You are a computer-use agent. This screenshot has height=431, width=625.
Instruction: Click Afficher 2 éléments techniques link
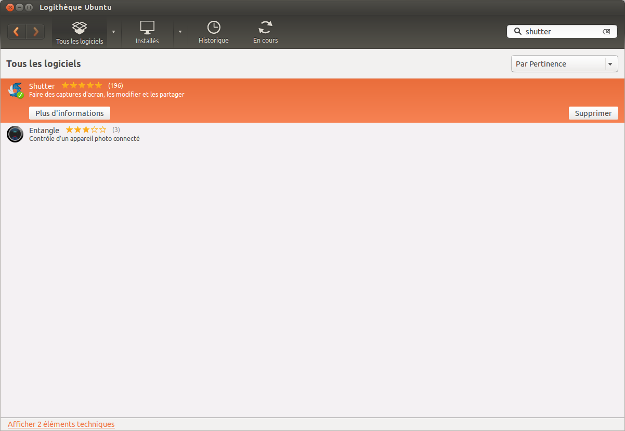click(x=61, y=424)
